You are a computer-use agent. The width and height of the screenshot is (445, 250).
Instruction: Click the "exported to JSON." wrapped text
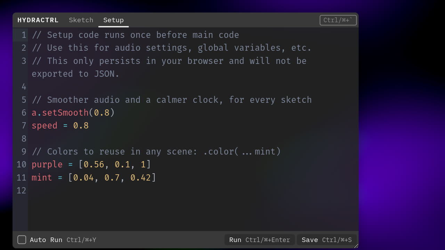(75, 74)
